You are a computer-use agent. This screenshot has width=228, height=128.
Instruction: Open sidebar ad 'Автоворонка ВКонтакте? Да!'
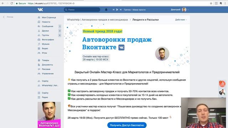(x=49, y=115)
